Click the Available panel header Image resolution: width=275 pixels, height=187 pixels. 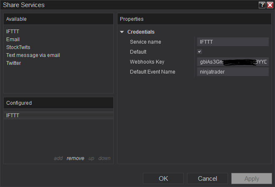point(59,19)
